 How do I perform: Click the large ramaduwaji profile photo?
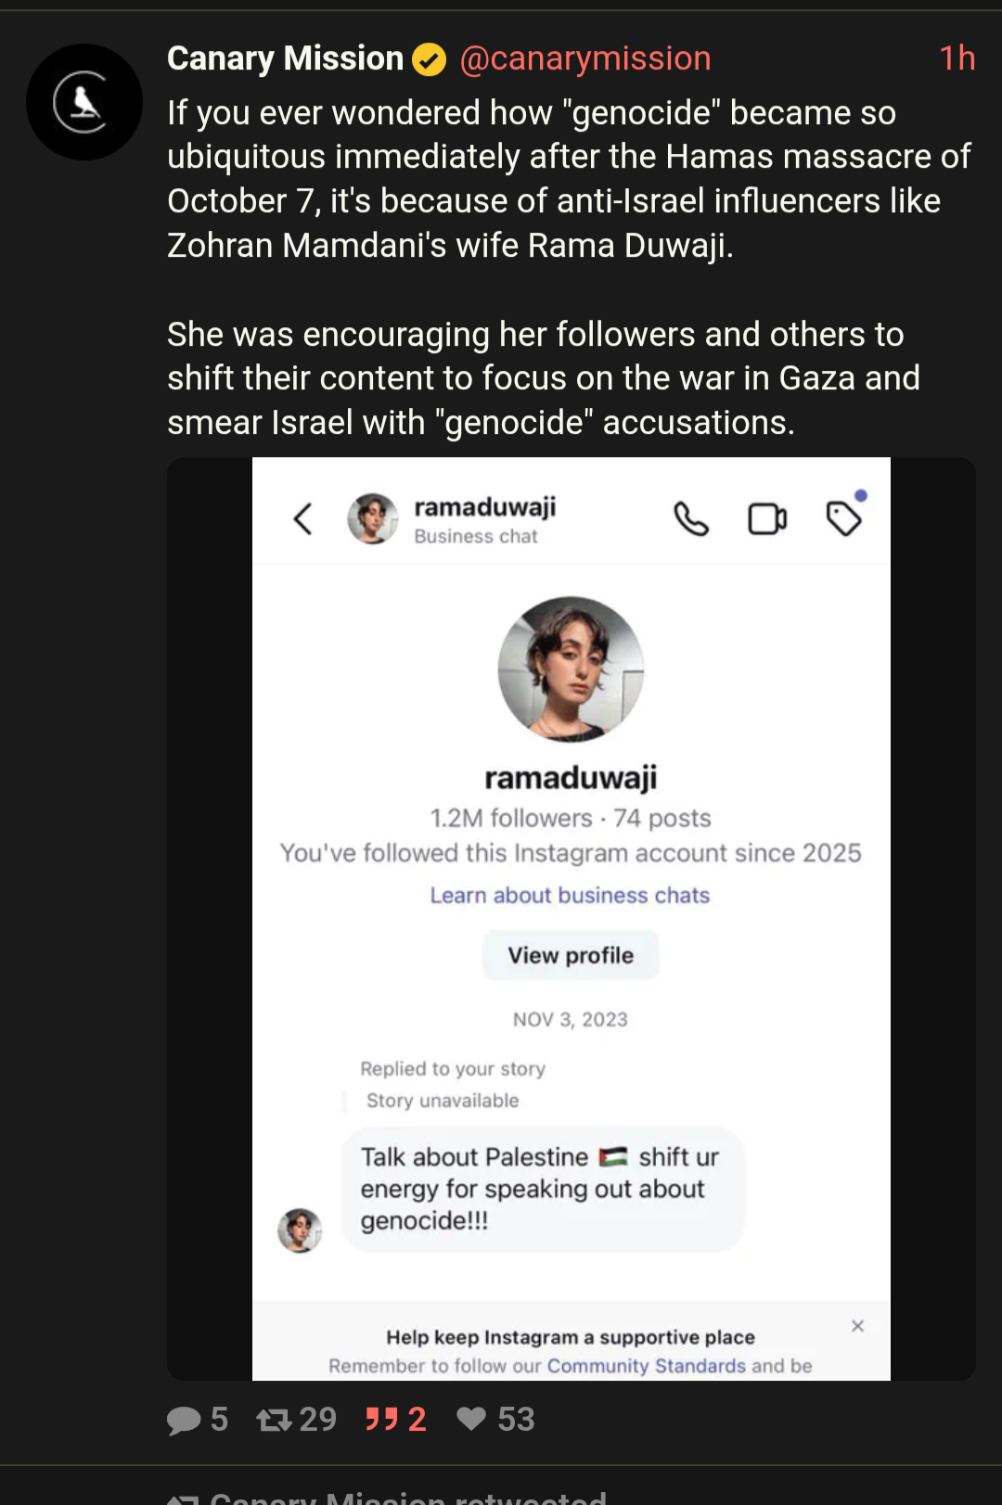tap(571, 669)
